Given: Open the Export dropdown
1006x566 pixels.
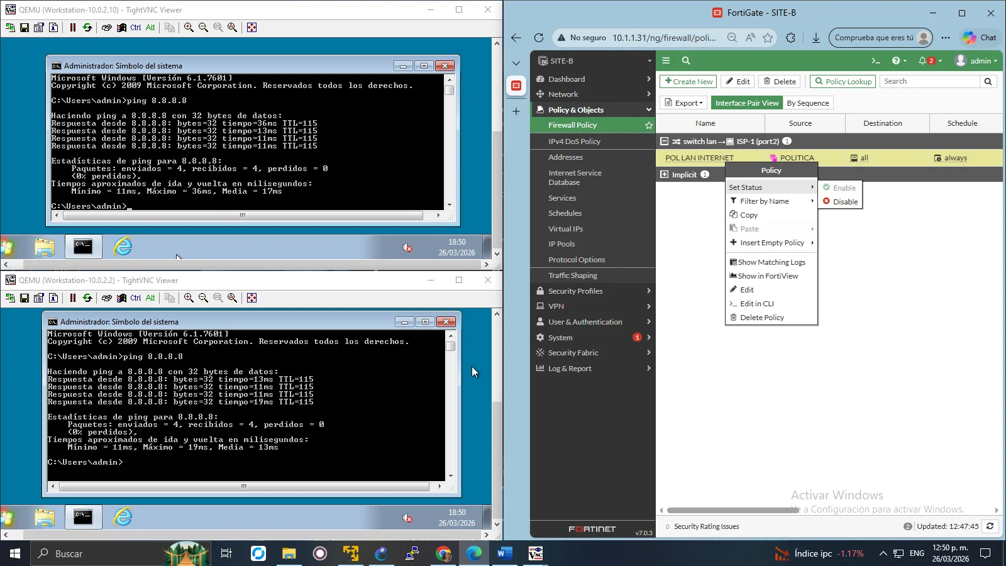Looking at the screenshot, I should 684,103.
